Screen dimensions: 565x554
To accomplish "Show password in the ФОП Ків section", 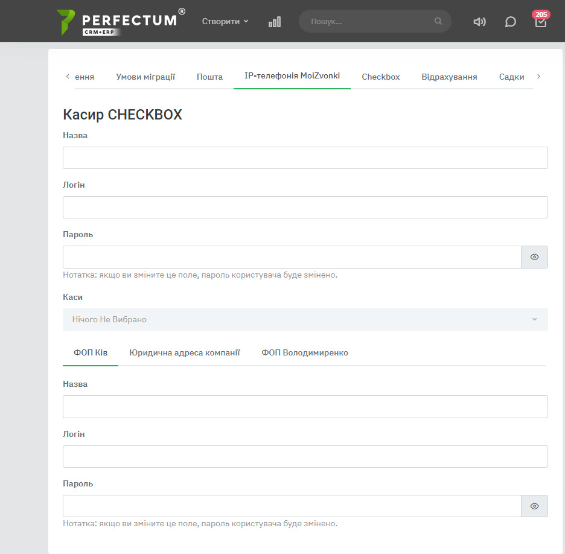I will point(534,506).
